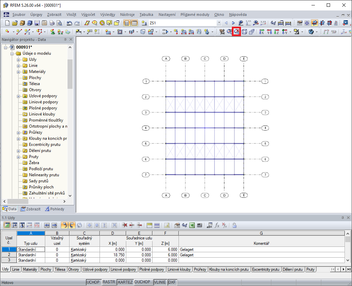Click navigator vertical scrollbar down arrow
This screenshot has width=352, height=286.
[x=70, y=196]
